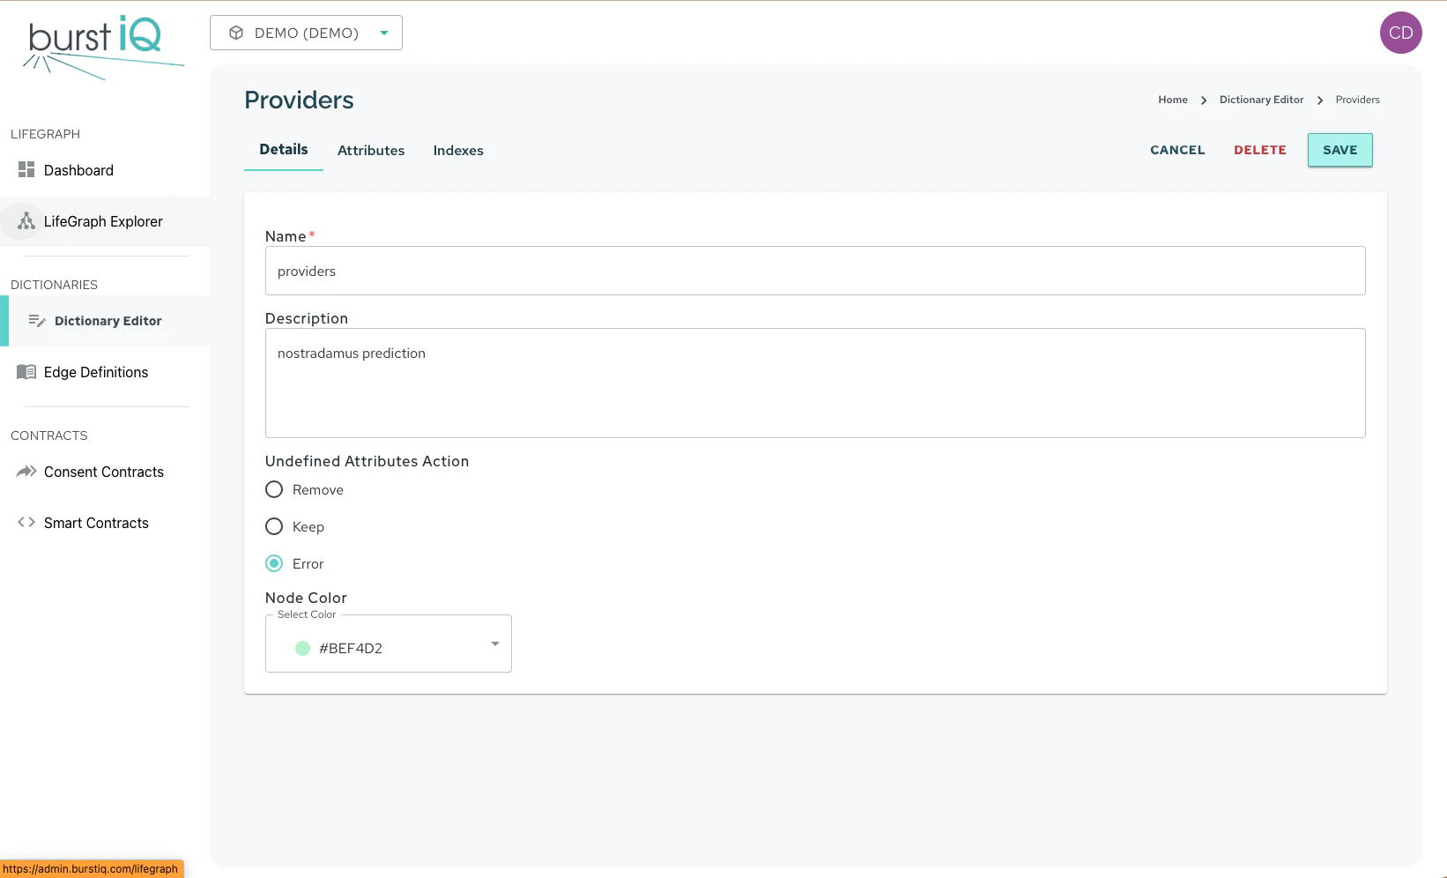
Task: Choose the Error radio option
Action: pos(273,563)
